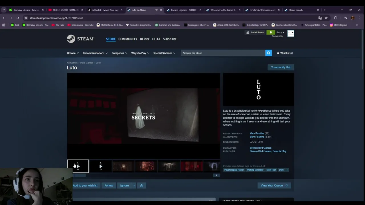Open the Instagram bookmark

339,25
